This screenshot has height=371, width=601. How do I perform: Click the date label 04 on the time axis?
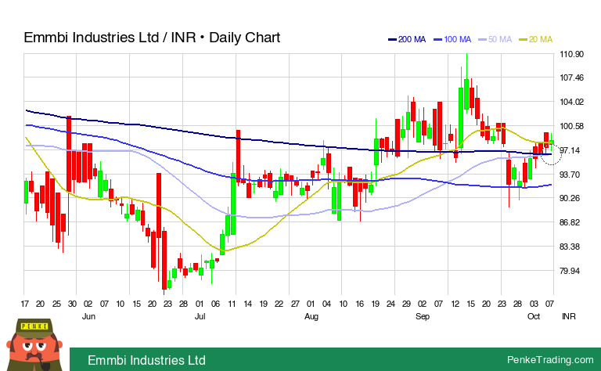point(326,304)
